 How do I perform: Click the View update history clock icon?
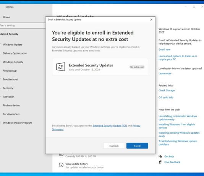pos(61,165)
